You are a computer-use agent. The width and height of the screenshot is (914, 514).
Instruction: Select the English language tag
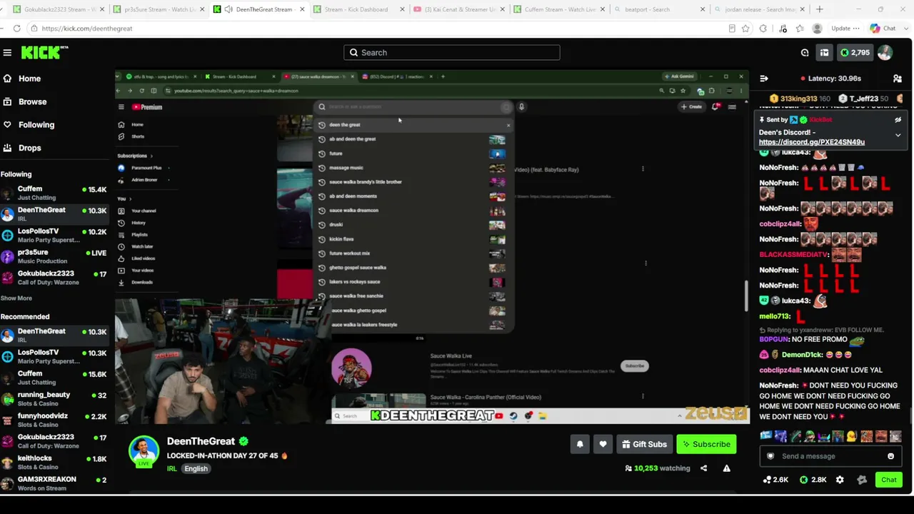196,469
